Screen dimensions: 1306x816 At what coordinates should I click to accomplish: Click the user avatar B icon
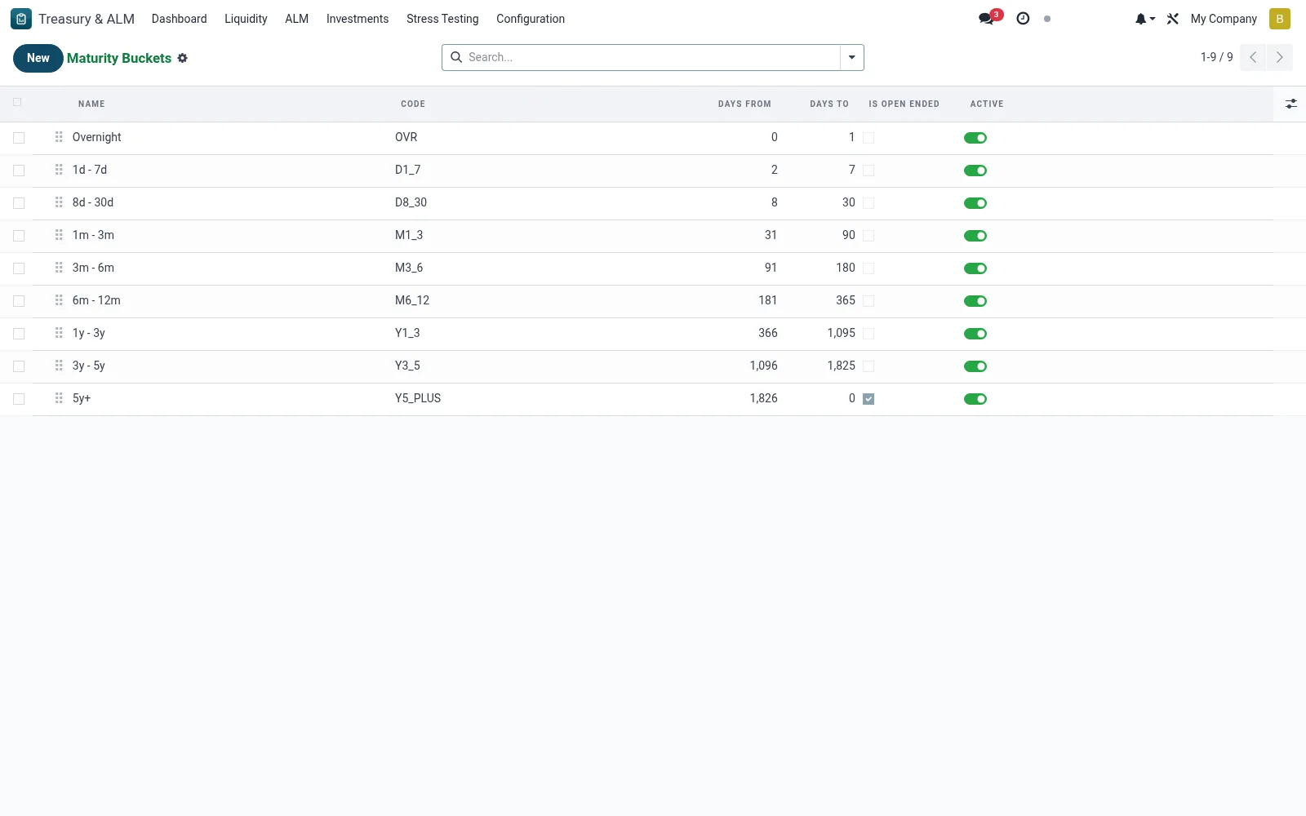[1279, 19]
